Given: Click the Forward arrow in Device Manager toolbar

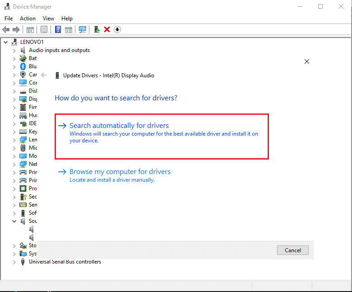Looking at the screenshot, I should click(16, 29).
